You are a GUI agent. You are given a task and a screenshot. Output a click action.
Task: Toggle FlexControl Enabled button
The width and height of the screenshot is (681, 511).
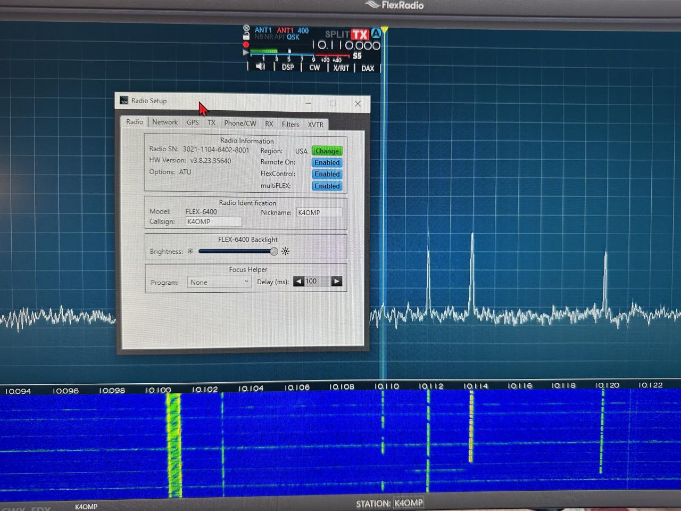pos(327,174)
